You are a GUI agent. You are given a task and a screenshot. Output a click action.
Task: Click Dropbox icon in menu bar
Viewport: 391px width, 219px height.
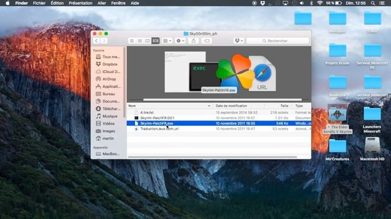262,3
